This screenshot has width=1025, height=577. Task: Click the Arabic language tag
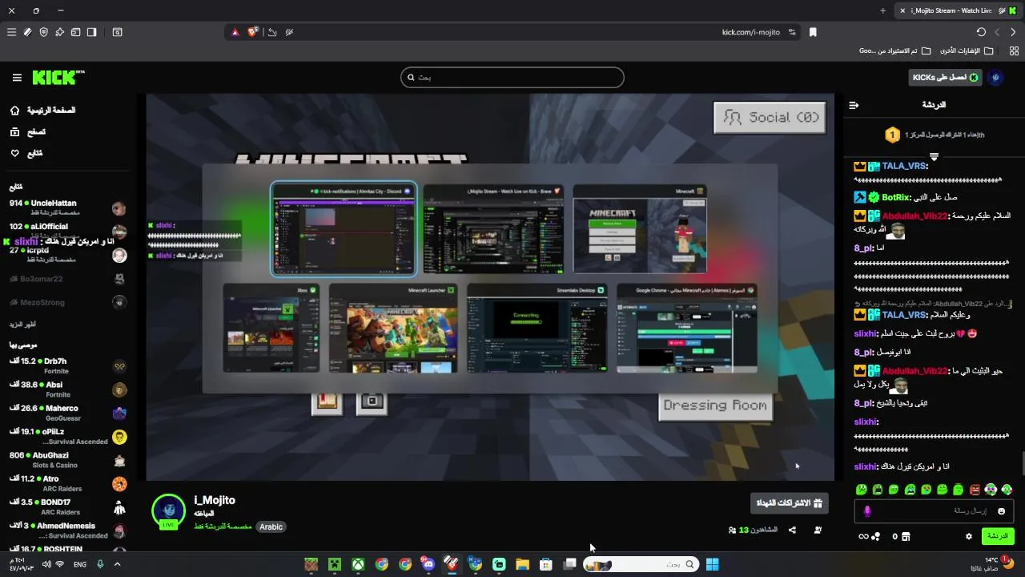click(271, 527)
